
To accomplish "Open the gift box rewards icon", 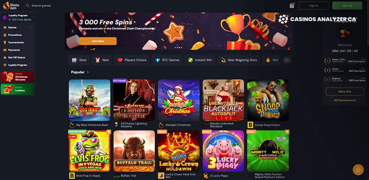I will pyautogui.click(x=292, y=6).
